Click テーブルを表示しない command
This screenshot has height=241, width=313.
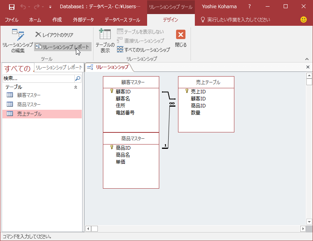[x=140, y=32]
